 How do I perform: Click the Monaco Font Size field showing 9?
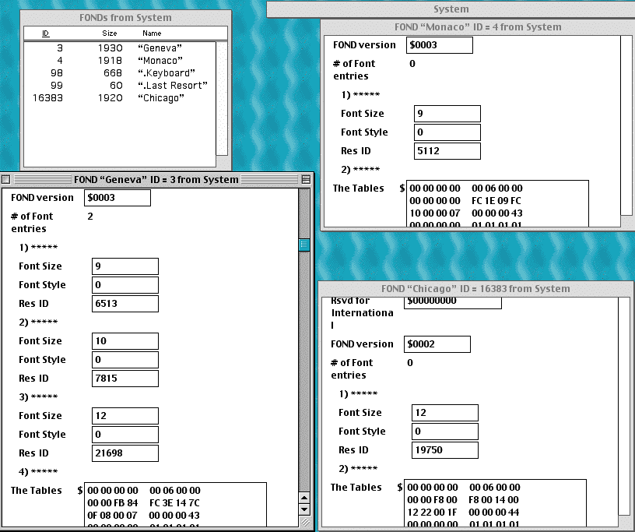[x=447, y=114]
